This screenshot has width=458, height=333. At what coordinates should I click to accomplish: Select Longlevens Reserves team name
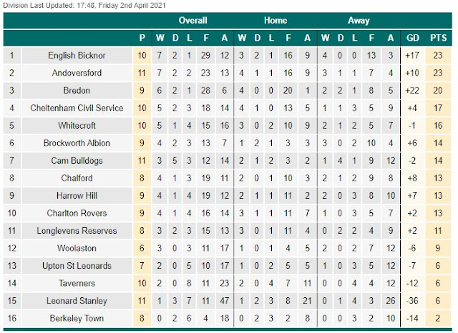[77, 231]
